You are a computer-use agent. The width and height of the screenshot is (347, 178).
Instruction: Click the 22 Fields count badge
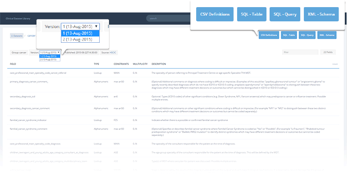[x=331, y=52]
